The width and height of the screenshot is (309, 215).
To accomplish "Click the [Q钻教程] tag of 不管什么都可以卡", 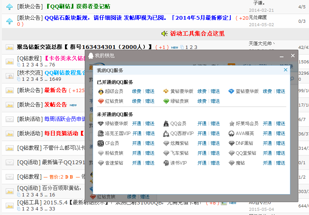I will (x=29, y=148).
